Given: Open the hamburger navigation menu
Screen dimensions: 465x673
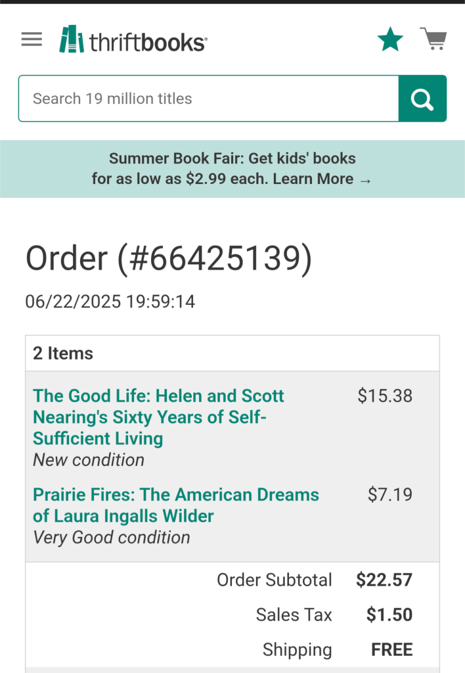Looking at the screenshot, I should point(32,39).
